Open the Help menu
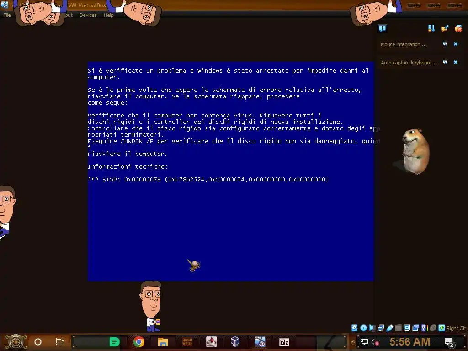This screenshot has height=351, width=468. pos(109,15)
